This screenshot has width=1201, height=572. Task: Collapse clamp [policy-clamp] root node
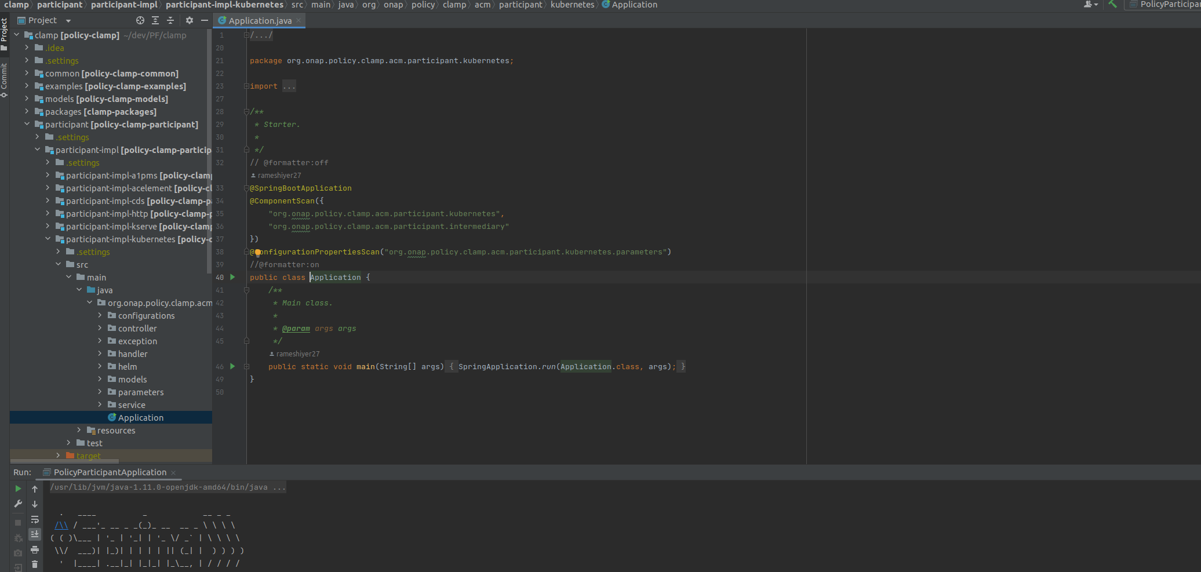point(17,35)
